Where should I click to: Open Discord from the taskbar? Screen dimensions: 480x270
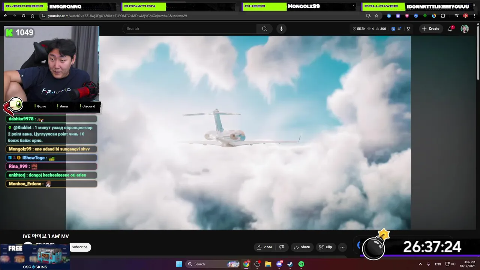pos(279,264)
